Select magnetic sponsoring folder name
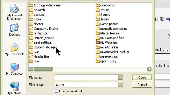The image size is (170, 95). pyautogui.click(x=114, y=29)
